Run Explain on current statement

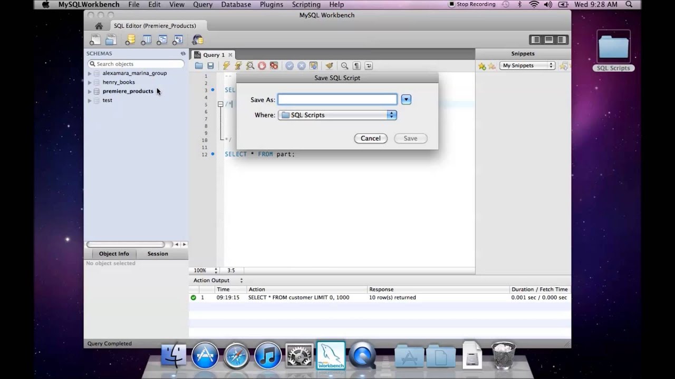250,66
